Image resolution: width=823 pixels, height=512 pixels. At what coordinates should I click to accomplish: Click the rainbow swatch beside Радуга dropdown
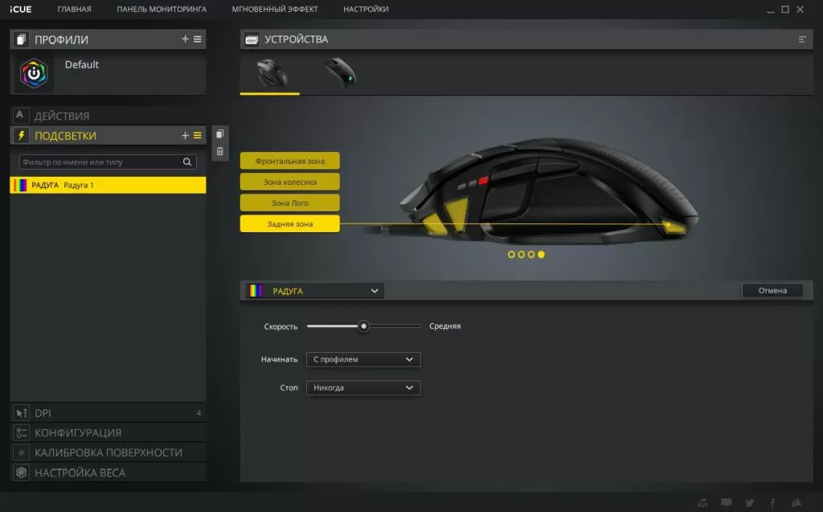(x=256, y=290)
